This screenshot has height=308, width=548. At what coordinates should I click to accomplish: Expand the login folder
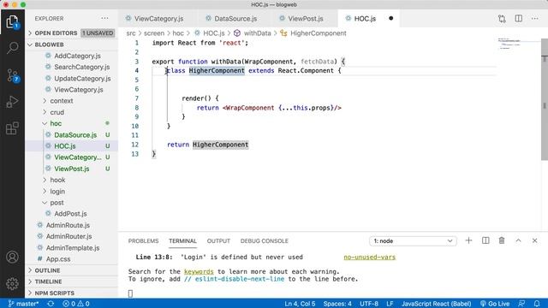click(57, 192)
